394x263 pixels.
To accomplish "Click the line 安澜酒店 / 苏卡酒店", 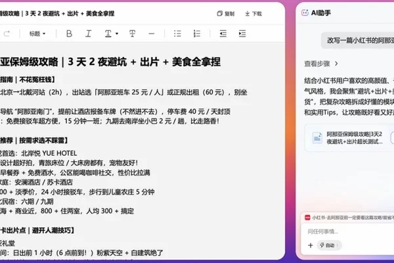I will point(36,182).
